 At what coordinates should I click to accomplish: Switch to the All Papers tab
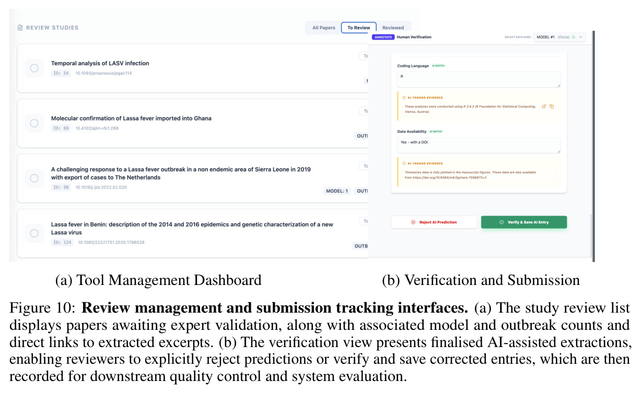point(323,28)
